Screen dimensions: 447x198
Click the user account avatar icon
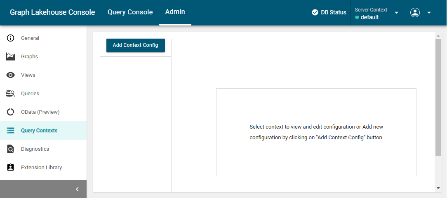click(415, 12)
